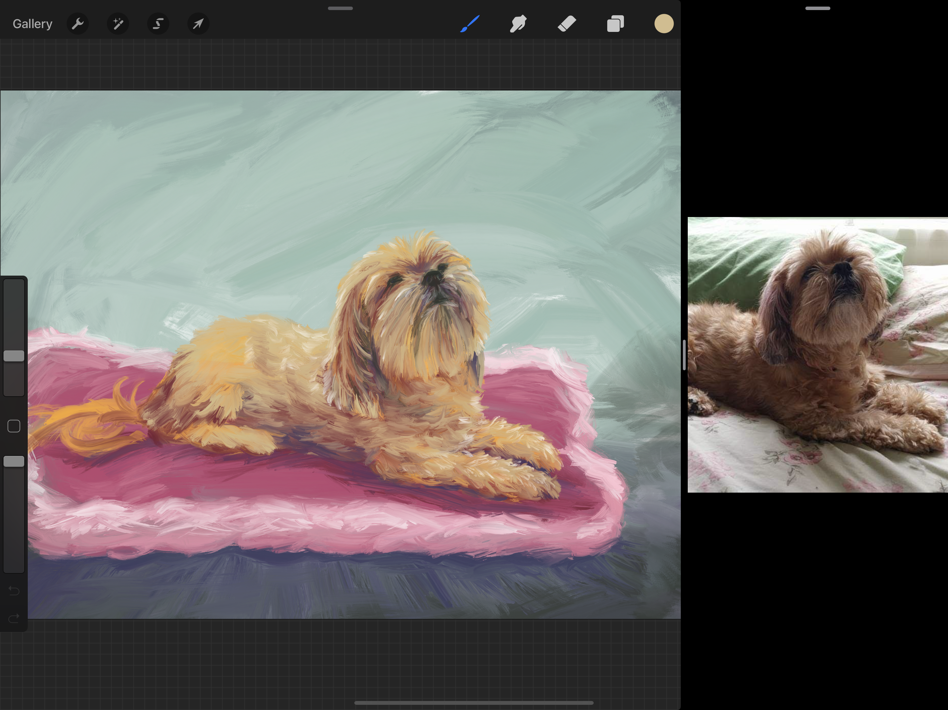Tap the Procreate window top grabber

(x=340, y=8)
